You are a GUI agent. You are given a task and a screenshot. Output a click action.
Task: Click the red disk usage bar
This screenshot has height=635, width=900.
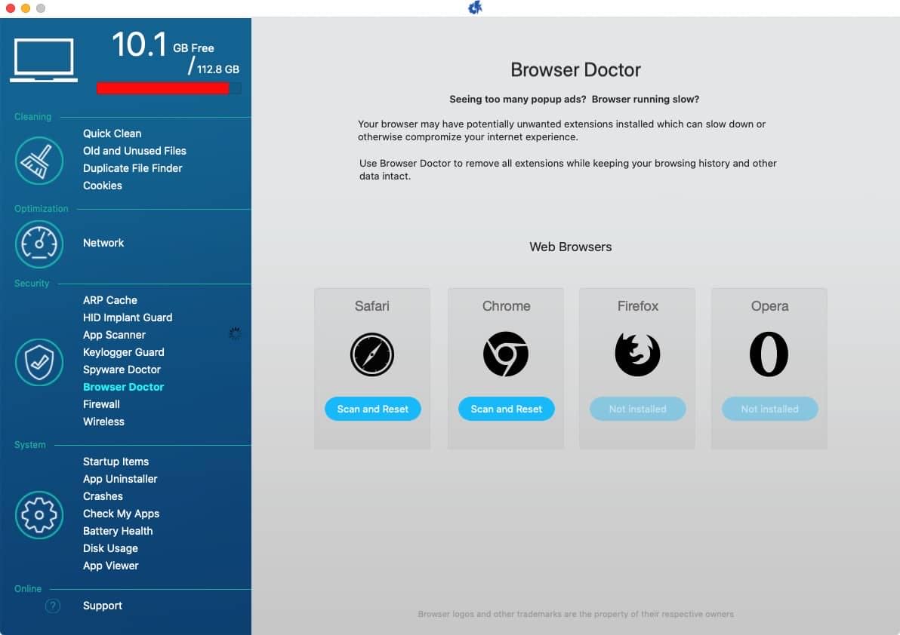(163, 88)
